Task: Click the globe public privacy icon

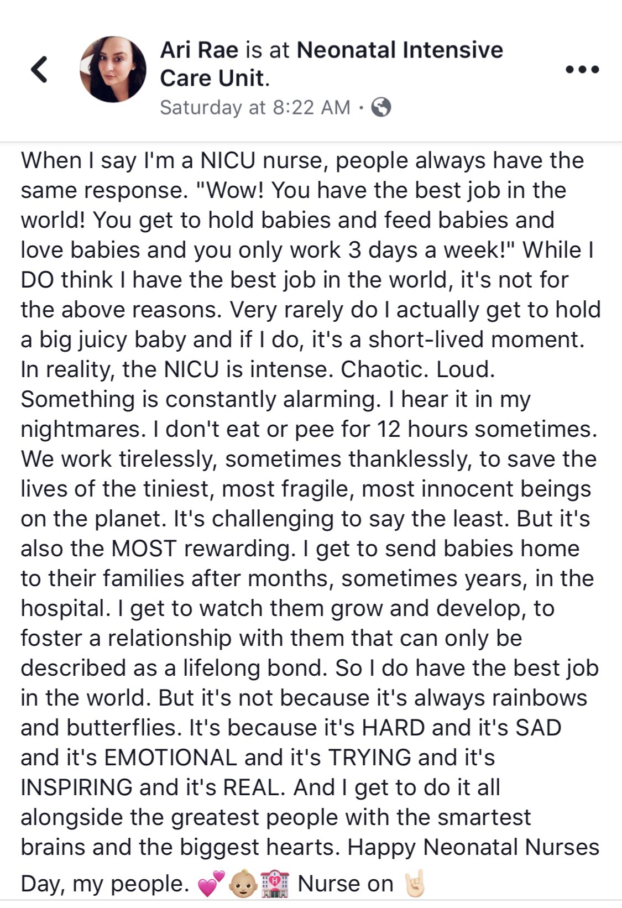Action: 381,107
